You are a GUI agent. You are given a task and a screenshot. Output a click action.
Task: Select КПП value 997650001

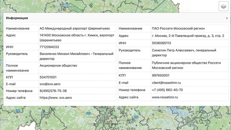[190, 76]
